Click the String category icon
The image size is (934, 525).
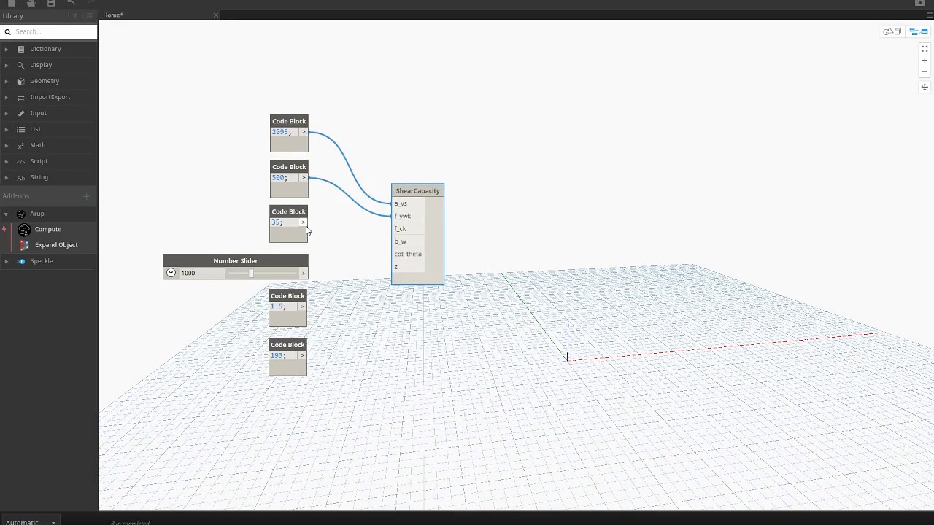coord(20,177)
